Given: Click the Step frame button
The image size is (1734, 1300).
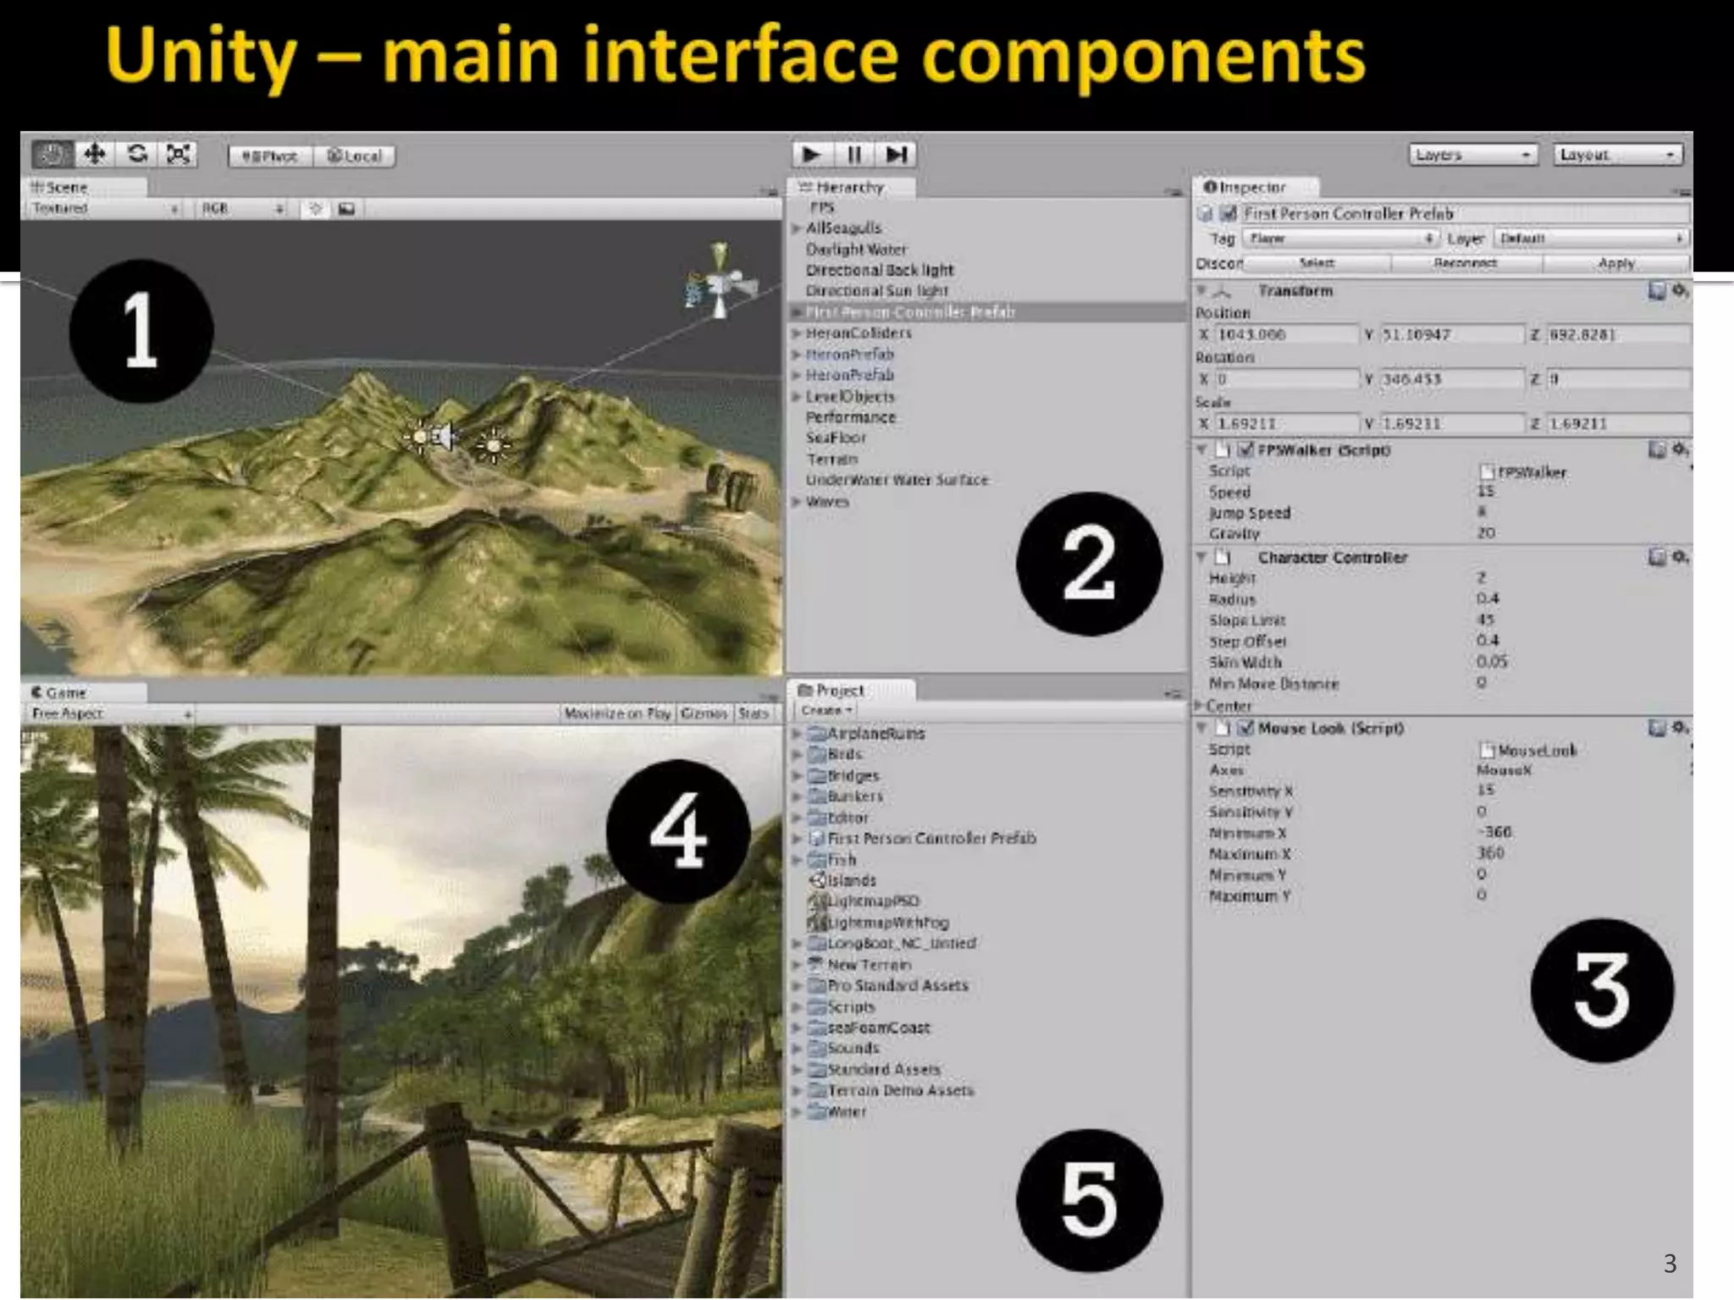Looking at the screenshot, I should [x=897, y=155].
